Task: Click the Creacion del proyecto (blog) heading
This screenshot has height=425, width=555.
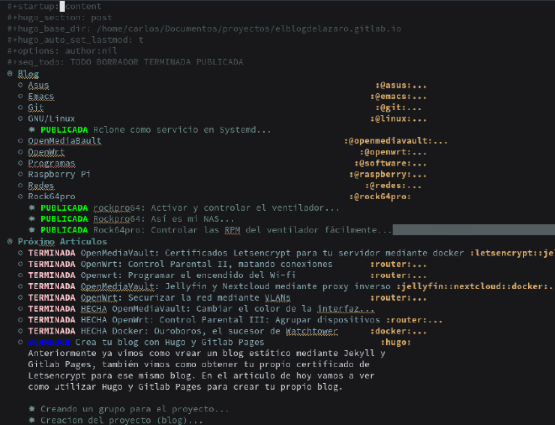Action: pyautogui.click(x=121, y=420)
